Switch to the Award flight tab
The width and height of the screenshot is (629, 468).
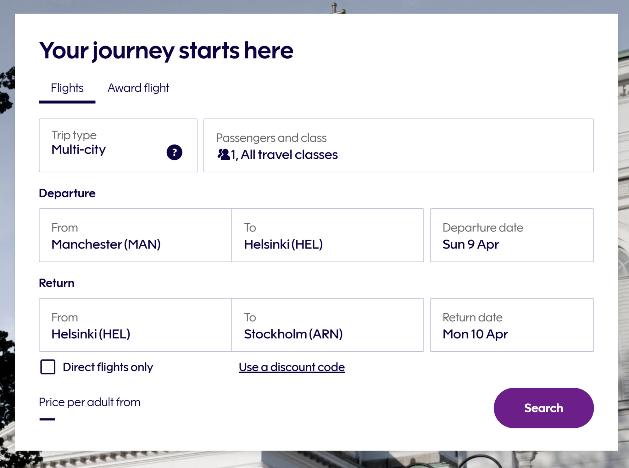[138, 88]
